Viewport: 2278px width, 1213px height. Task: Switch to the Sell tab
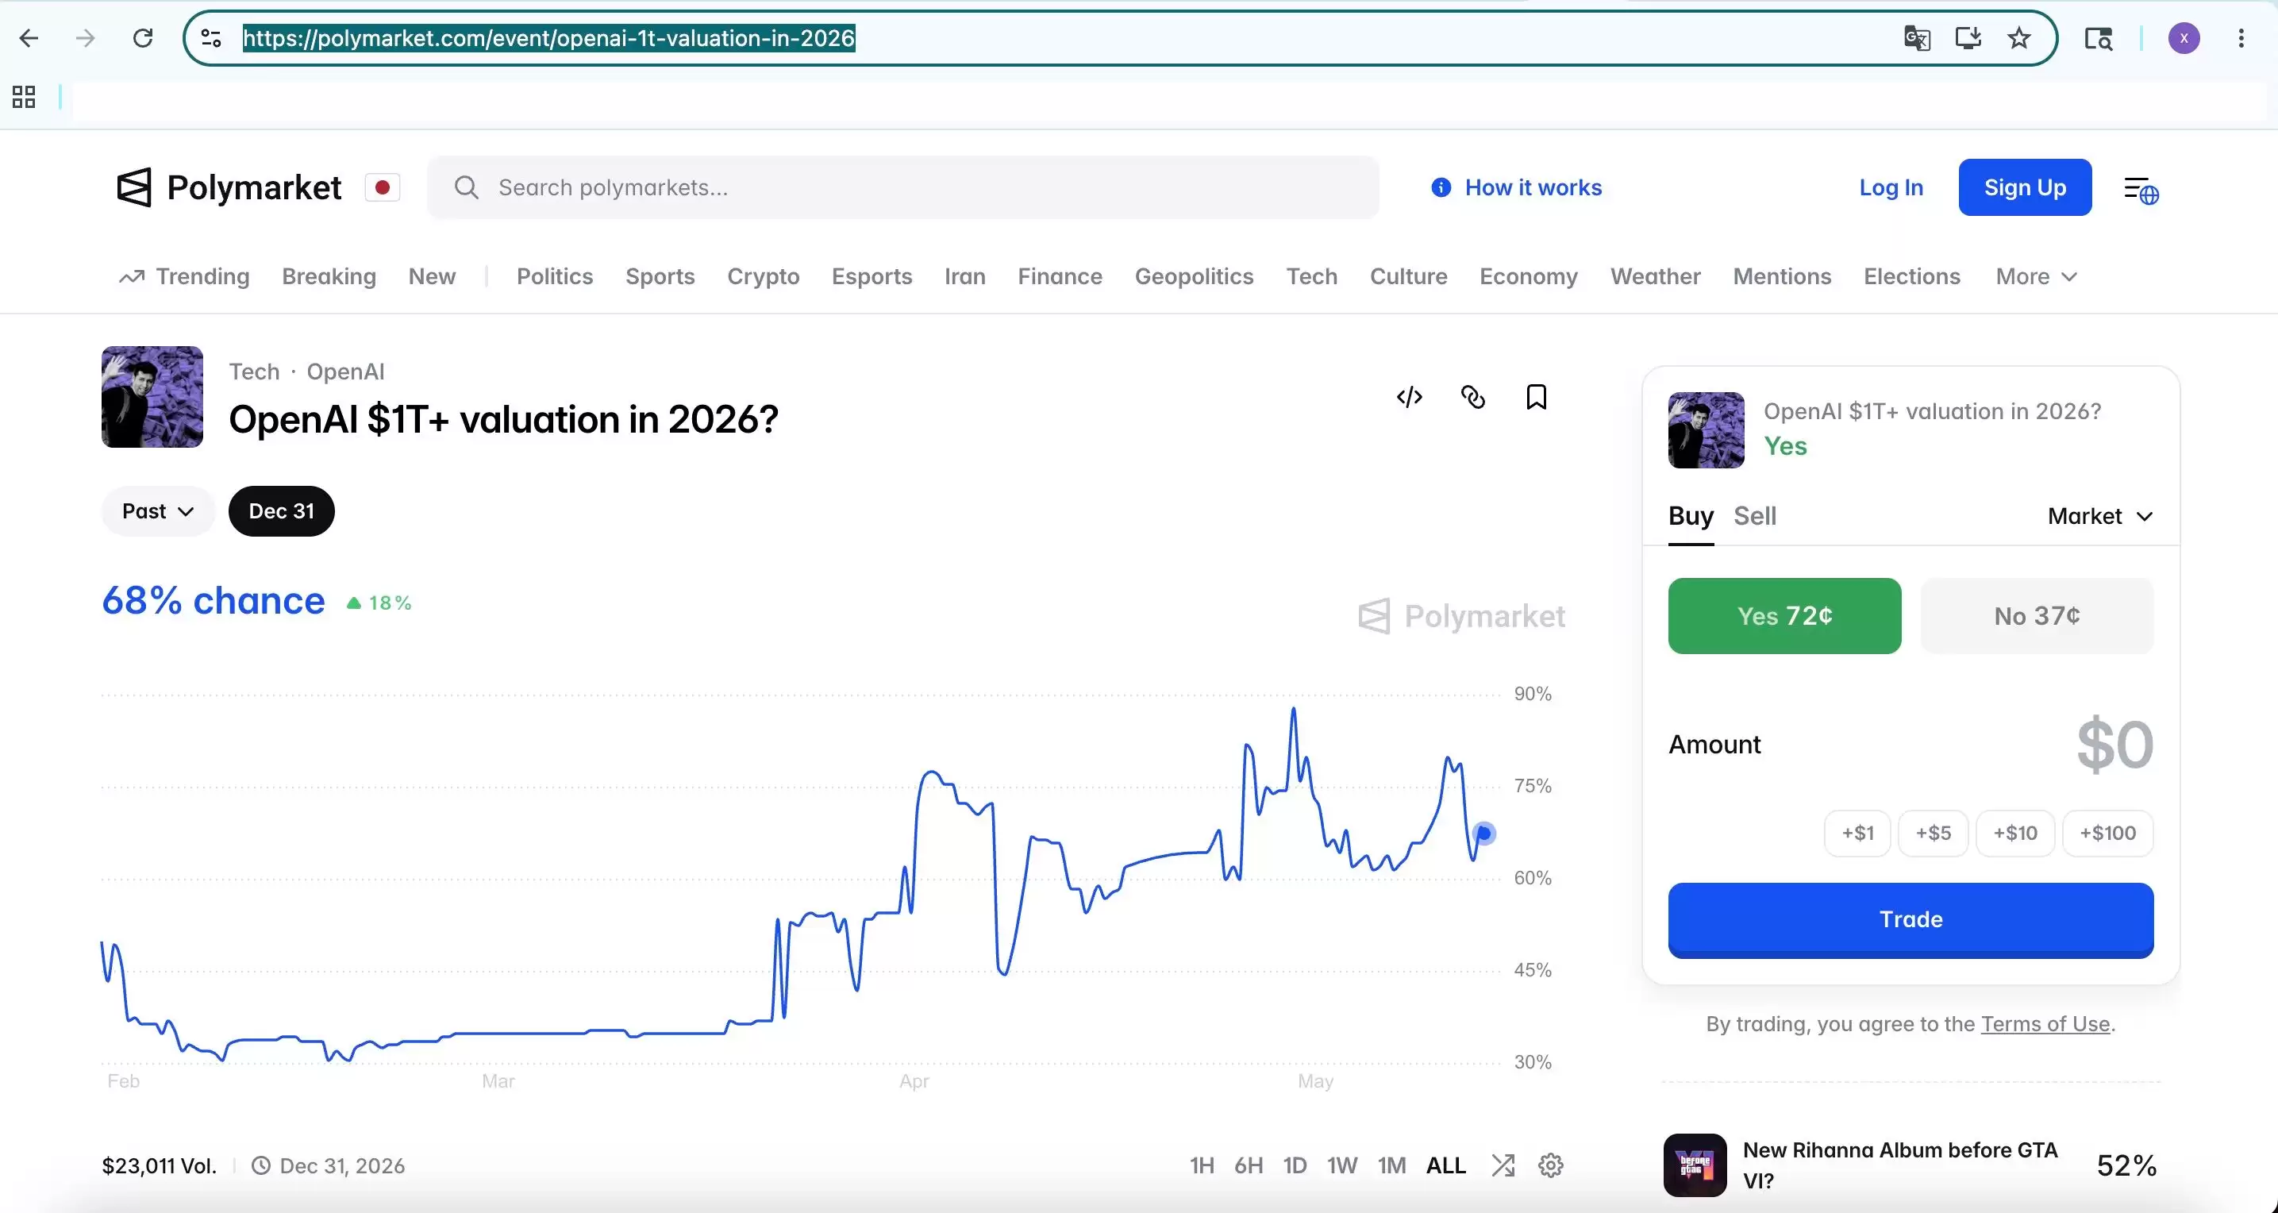(x=1754, y=516)
